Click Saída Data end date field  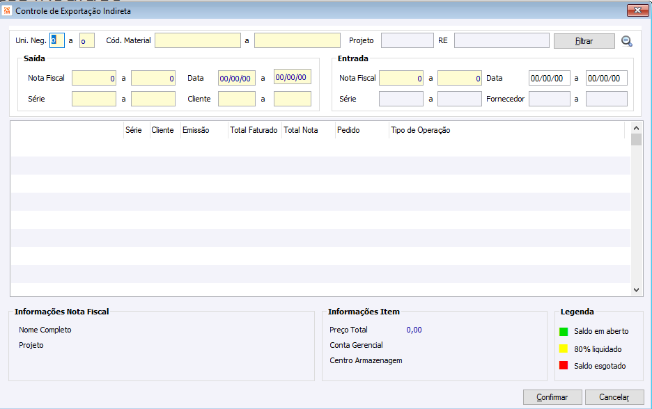(293, 77)
